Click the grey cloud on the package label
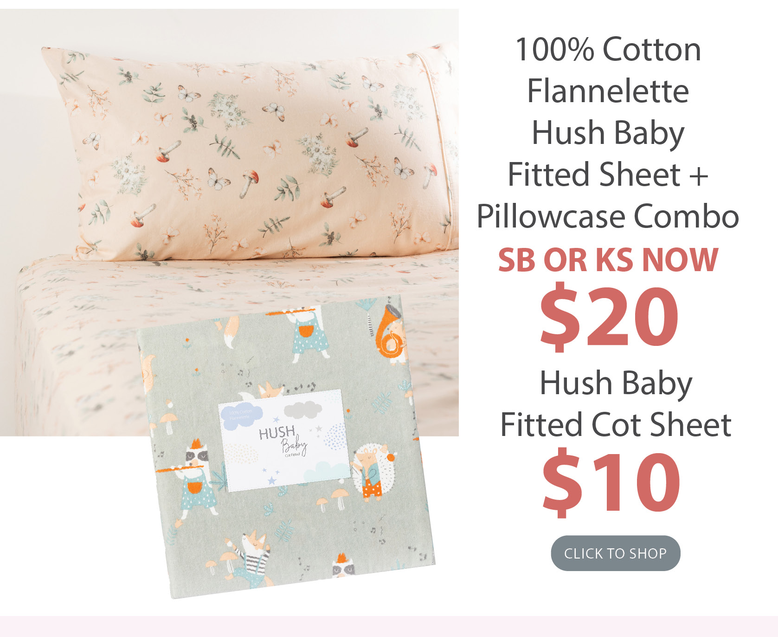This screenshot has width=778, height=637. [302, 409]
